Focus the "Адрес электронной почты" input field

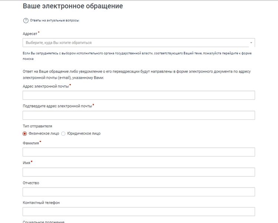[139, 95]
